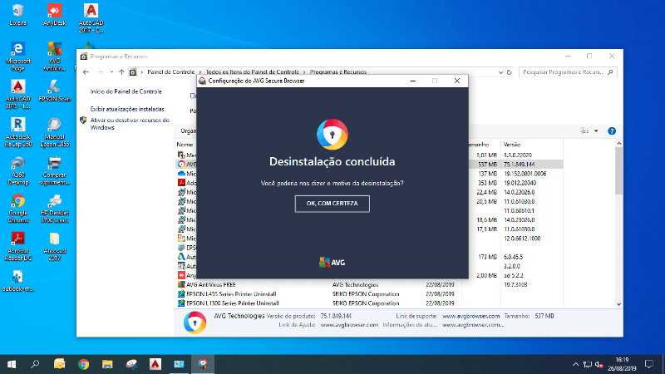Open the notification center icon
This screenshot has width=665, height=374.
coord(649,364)
